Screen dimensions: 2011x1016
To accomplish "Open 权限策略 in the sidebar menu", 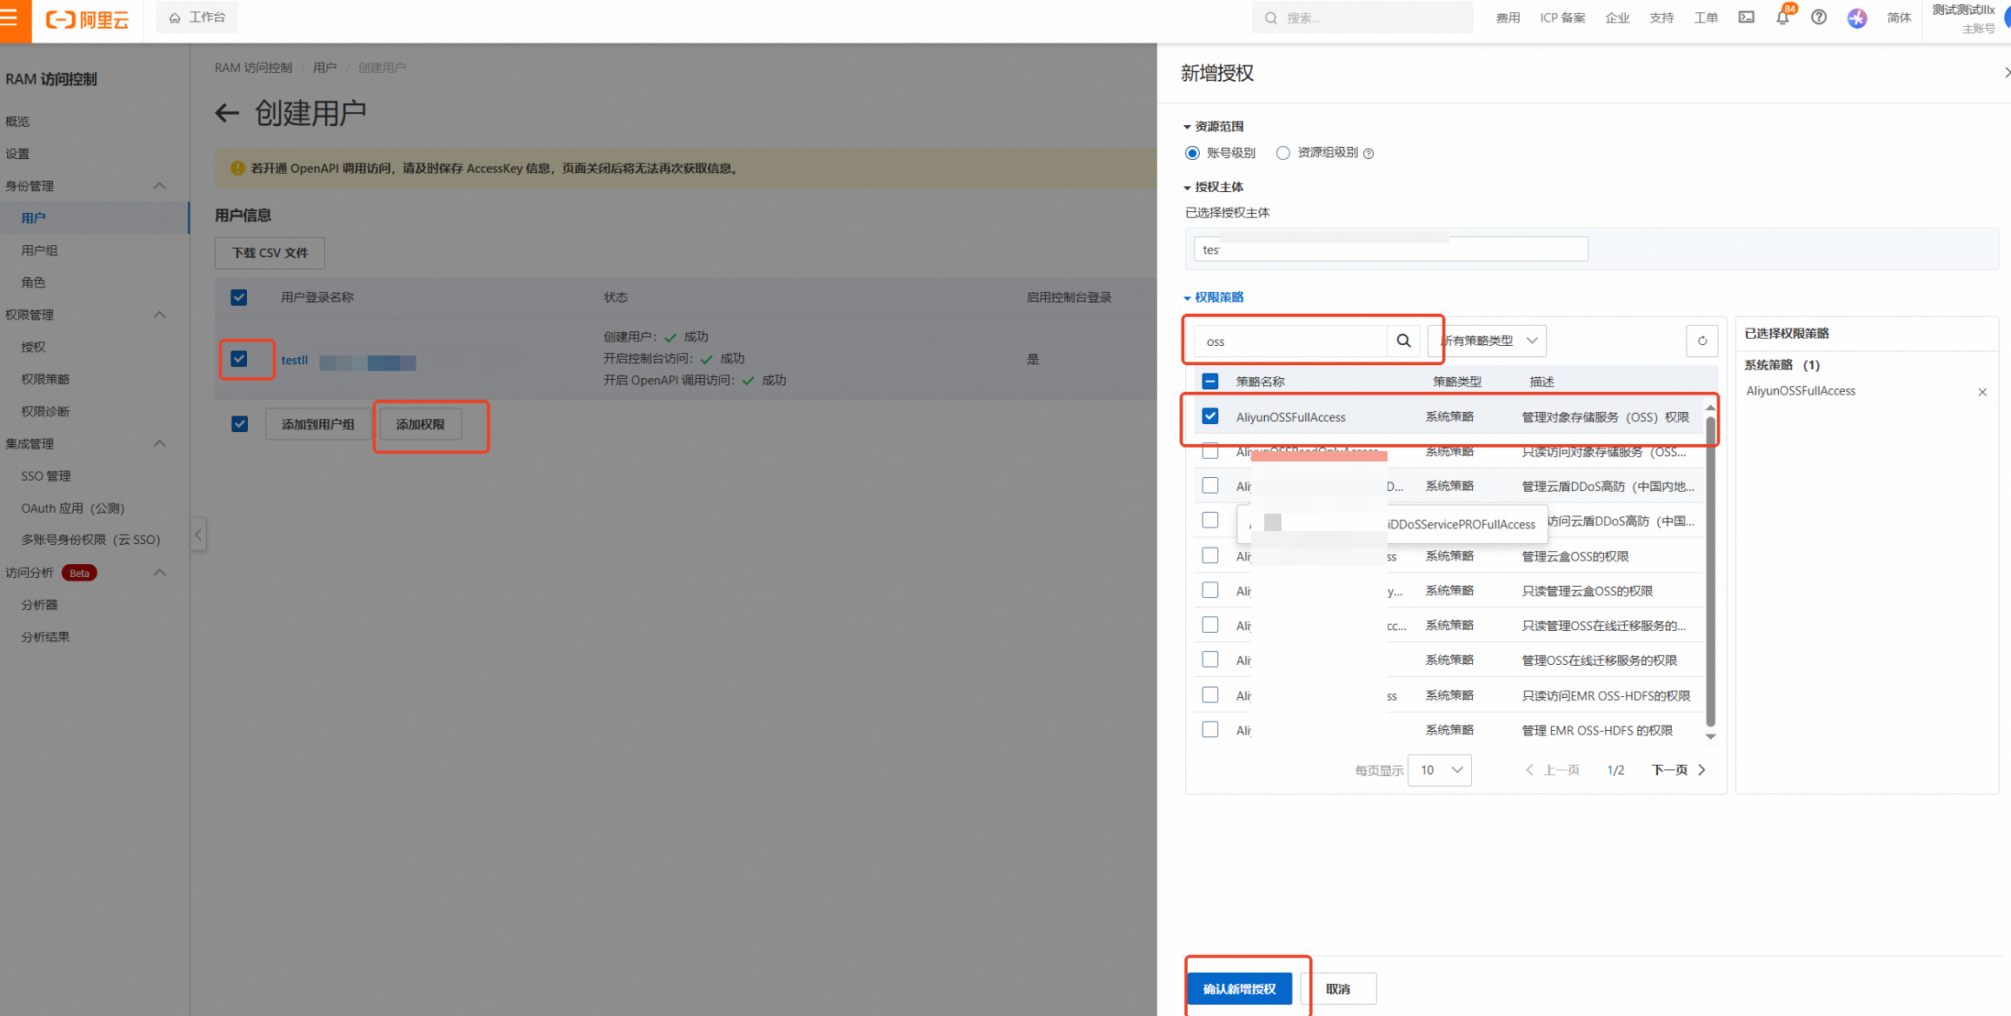I will pyautogui.click(x=45, y=379).
